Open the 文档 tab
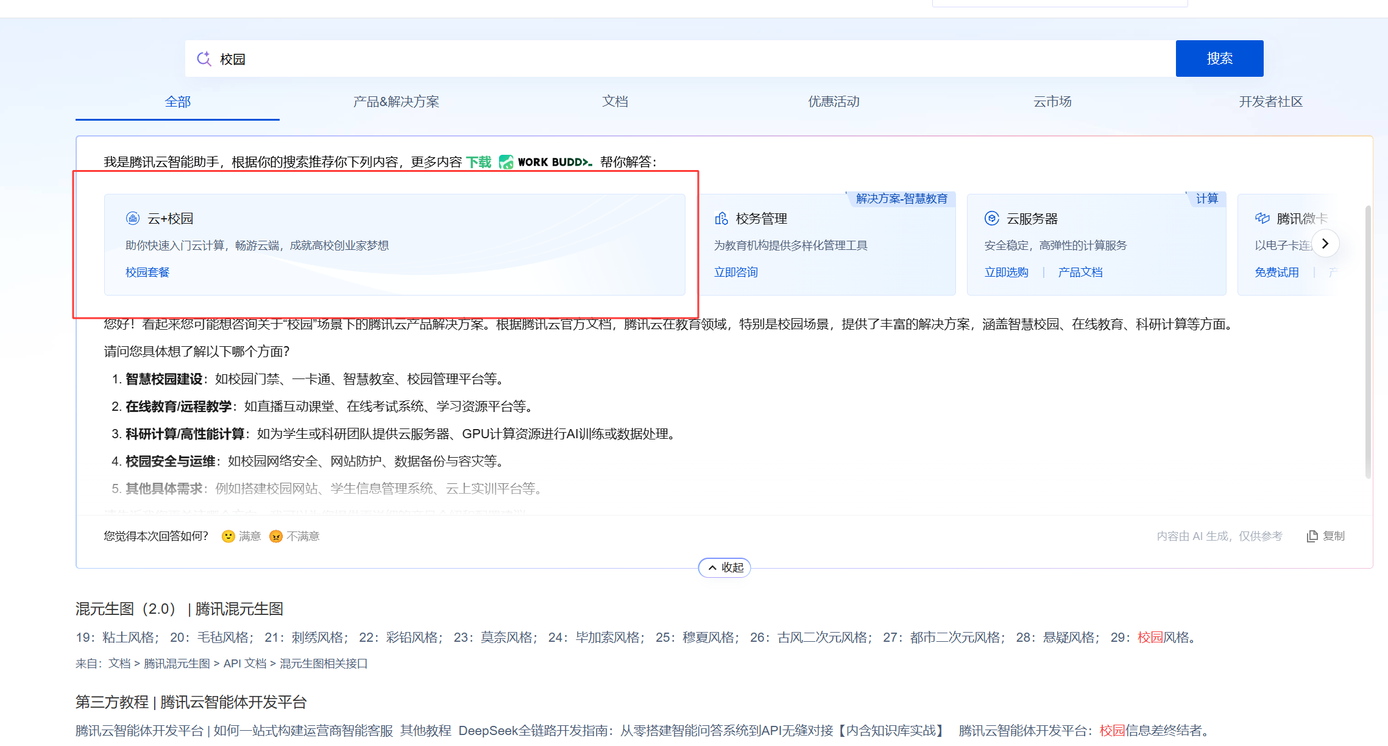The image size is (1388, 746). (x=615, y=102)
